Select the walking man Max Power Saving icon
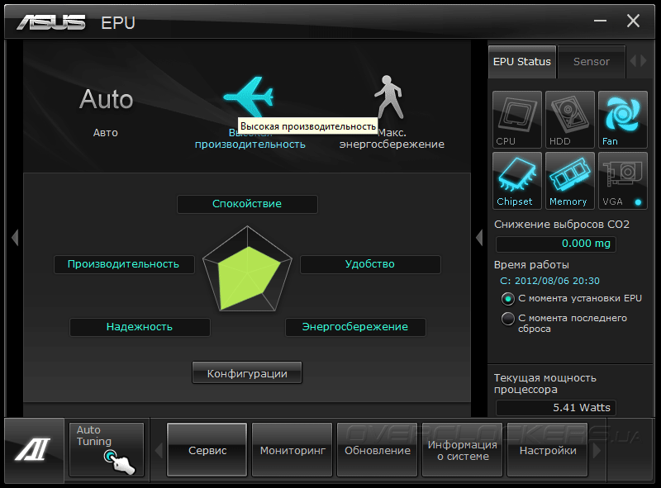Image resolution: width=661 pixels, height=488 pixels. click(388, 97)
